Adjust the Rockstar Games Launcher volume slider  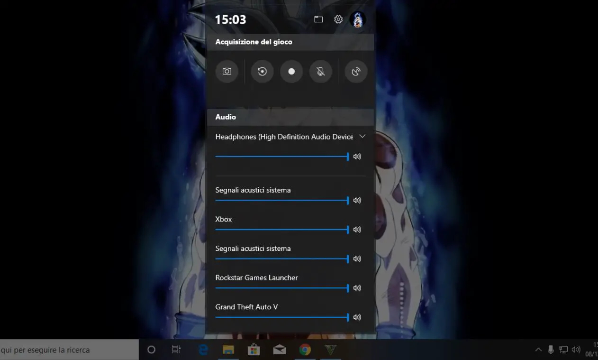pyautogui.click(x=282, y=288)
